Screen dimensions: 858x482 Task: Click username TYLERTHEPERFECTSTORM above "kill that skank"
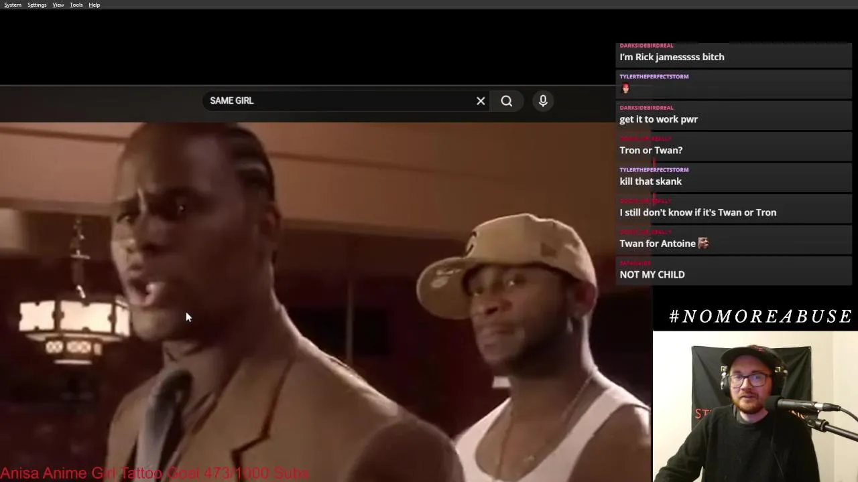[654, 170]
